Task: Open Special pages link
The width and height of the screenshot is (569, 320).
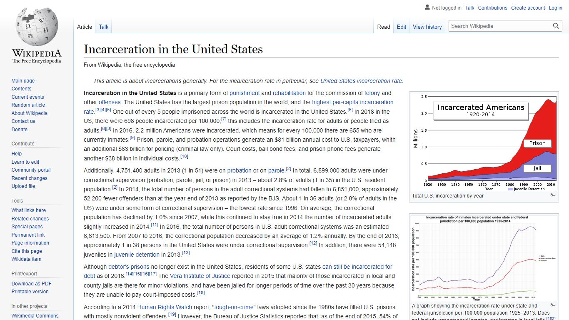Action: [27, 227]
